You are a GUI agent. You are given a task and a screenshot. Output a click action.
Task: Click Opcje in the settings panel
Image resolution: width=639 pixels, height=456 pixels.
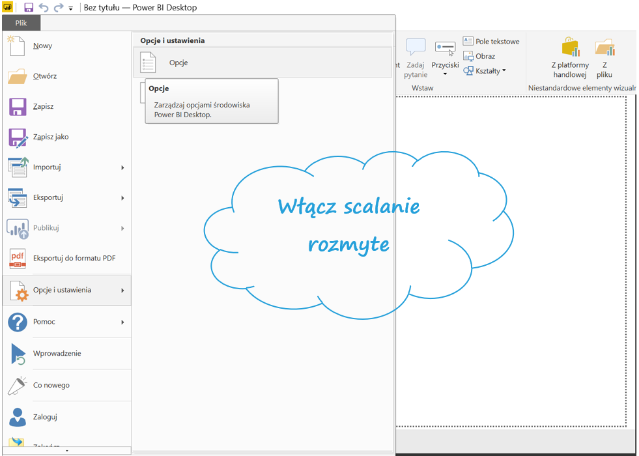pyautogui.click(x=178, y=63)
